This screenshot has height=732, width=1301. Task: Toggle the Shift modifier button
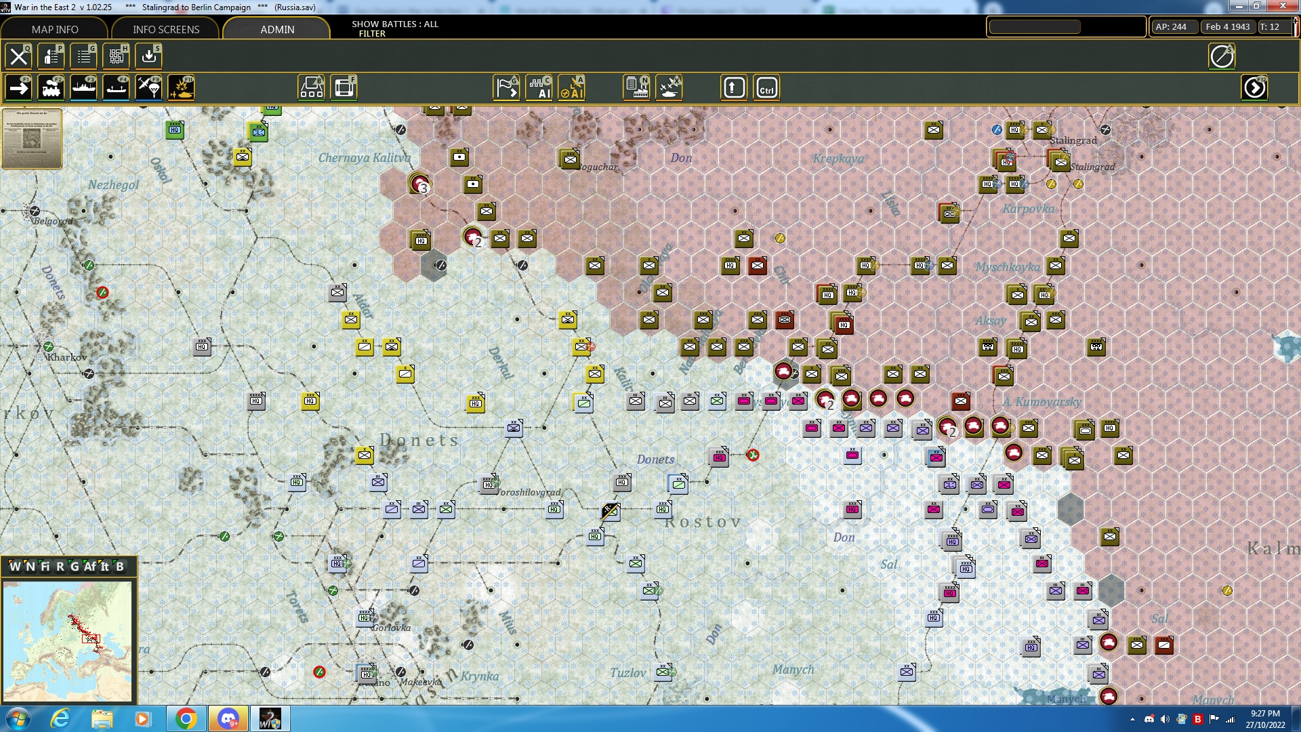(734, 87)
